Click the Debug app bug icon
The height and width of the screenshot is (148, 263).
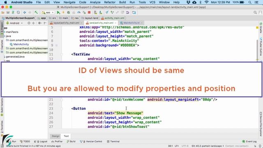[69, 12]
